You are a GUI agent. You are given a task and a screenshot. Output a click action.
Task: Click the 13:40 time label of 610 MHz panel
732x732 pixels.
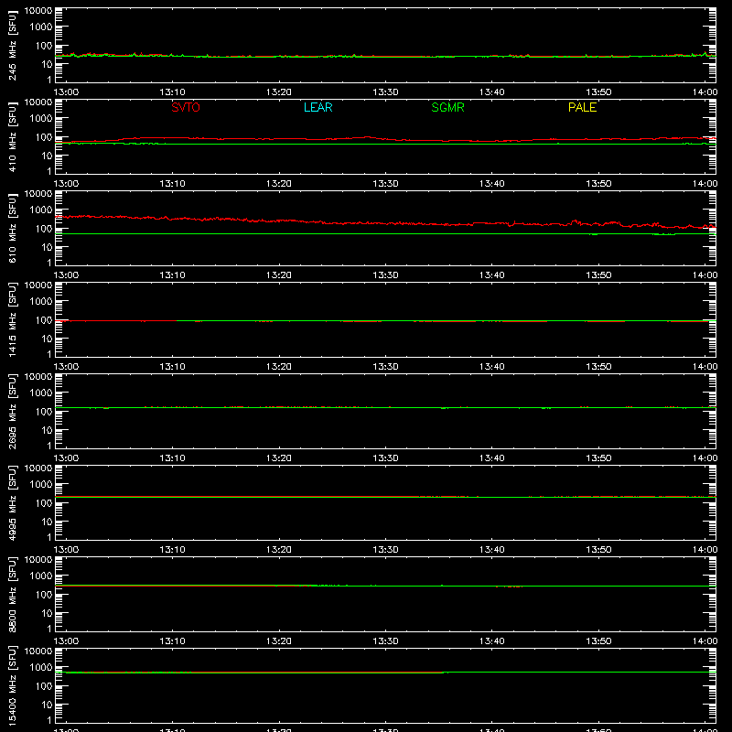point(492,275)
